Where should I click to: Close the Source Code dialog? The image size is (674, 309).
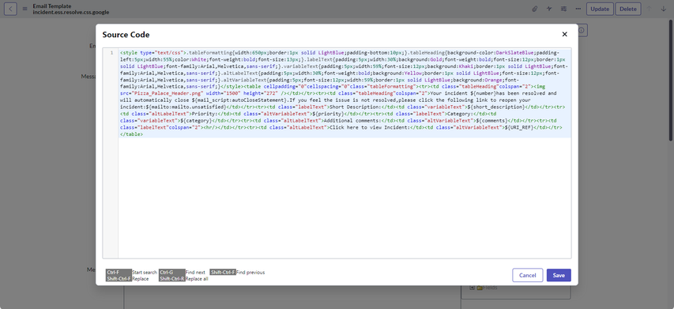click(x=564, y=35)
